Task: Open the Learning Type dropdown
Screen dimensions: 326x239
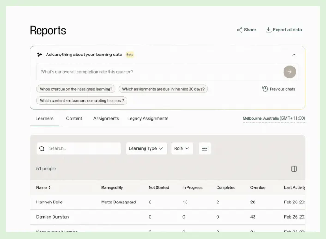Action: click(146, 148)
